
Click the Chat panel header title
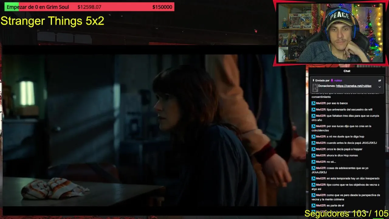tap(347, 71)
